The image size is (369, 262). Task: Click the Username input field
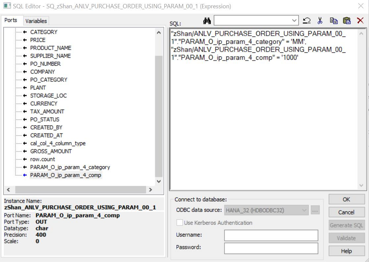(x=271, y=236)
